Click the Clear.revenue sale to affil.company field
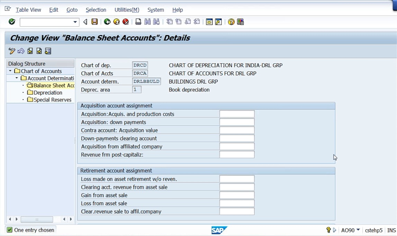 [x=237, y=211]
